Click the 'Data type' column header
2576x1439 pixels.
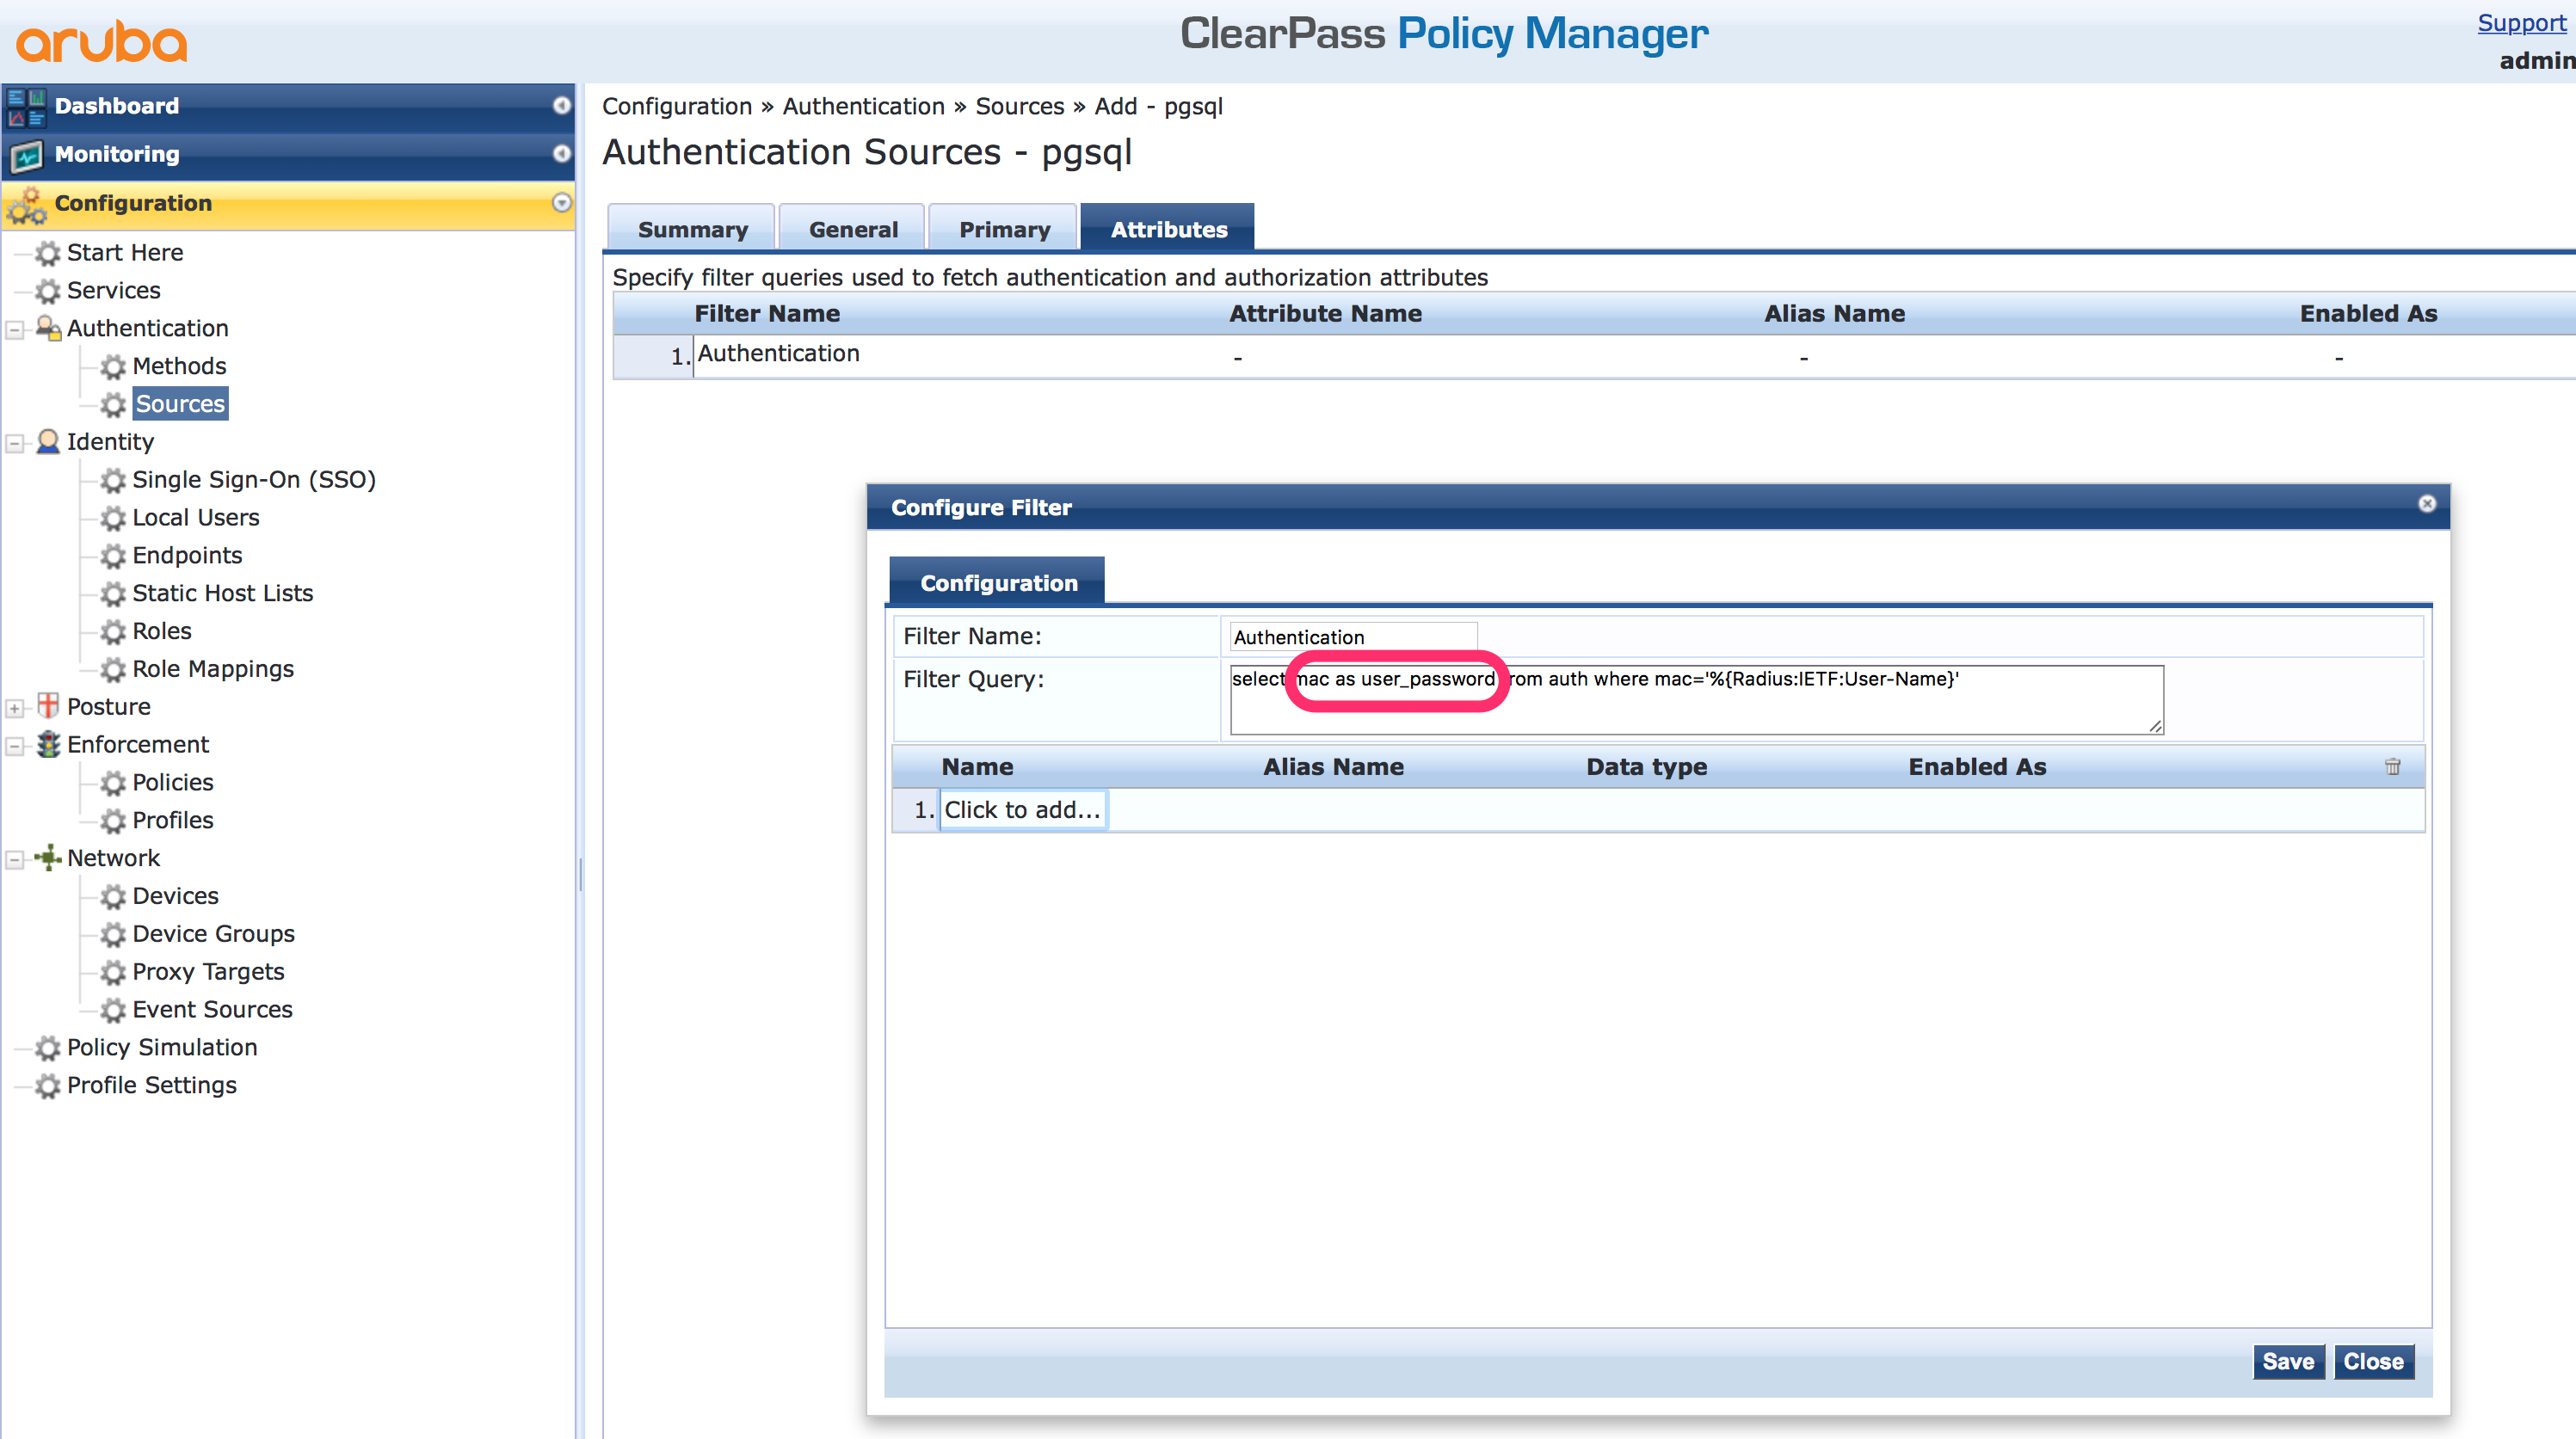[x=1646, y=767]
